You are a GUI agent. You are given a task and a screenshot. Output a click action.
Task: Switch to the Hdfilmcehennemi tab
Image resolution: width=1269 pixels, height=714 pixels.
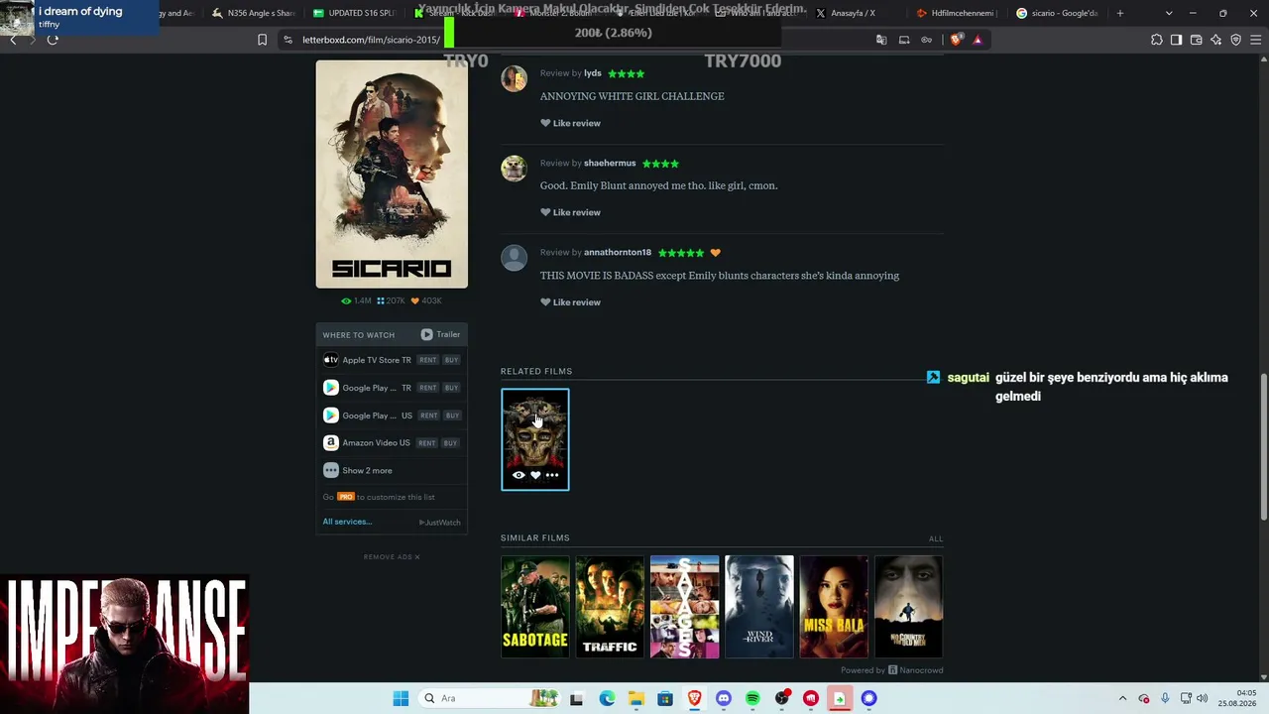coord(956,13)
